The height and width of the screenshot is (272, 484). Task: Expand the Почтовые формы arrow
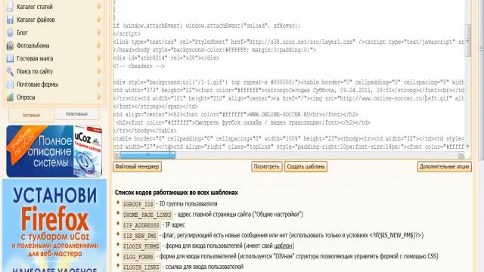pos(99,84)
